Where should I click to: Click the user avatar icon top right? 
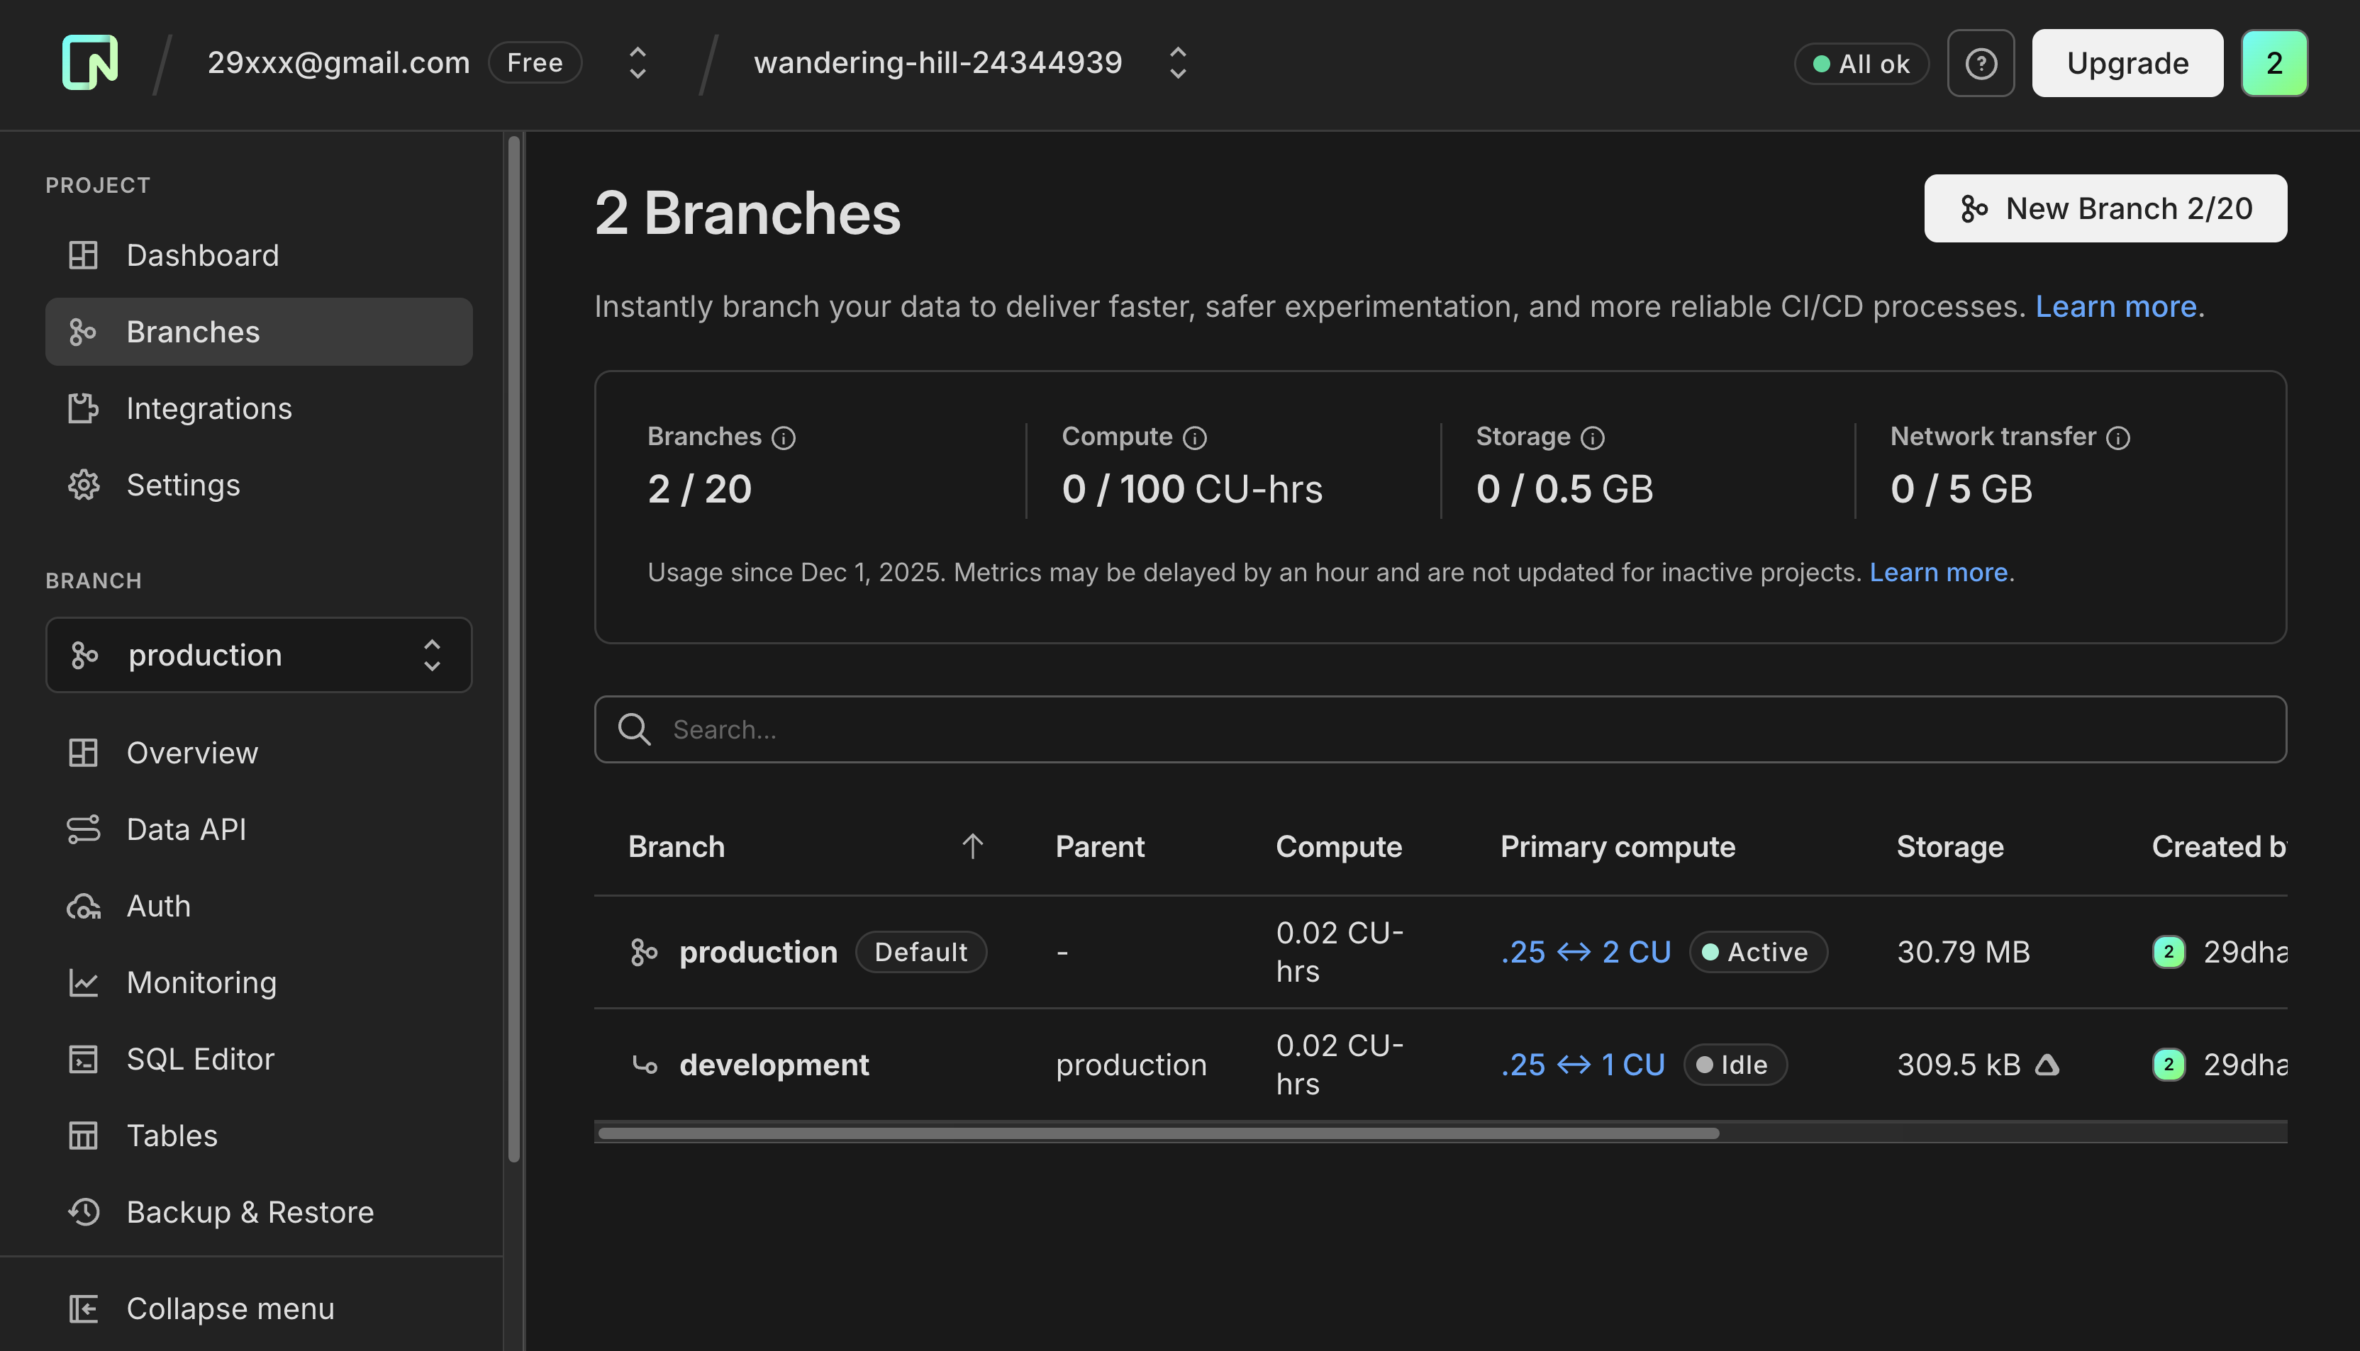pos(2273,63)
